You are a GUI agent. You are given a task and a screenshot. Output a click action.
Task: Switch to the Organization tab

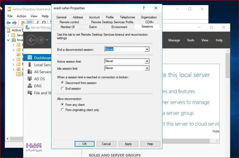click(149, 17)
